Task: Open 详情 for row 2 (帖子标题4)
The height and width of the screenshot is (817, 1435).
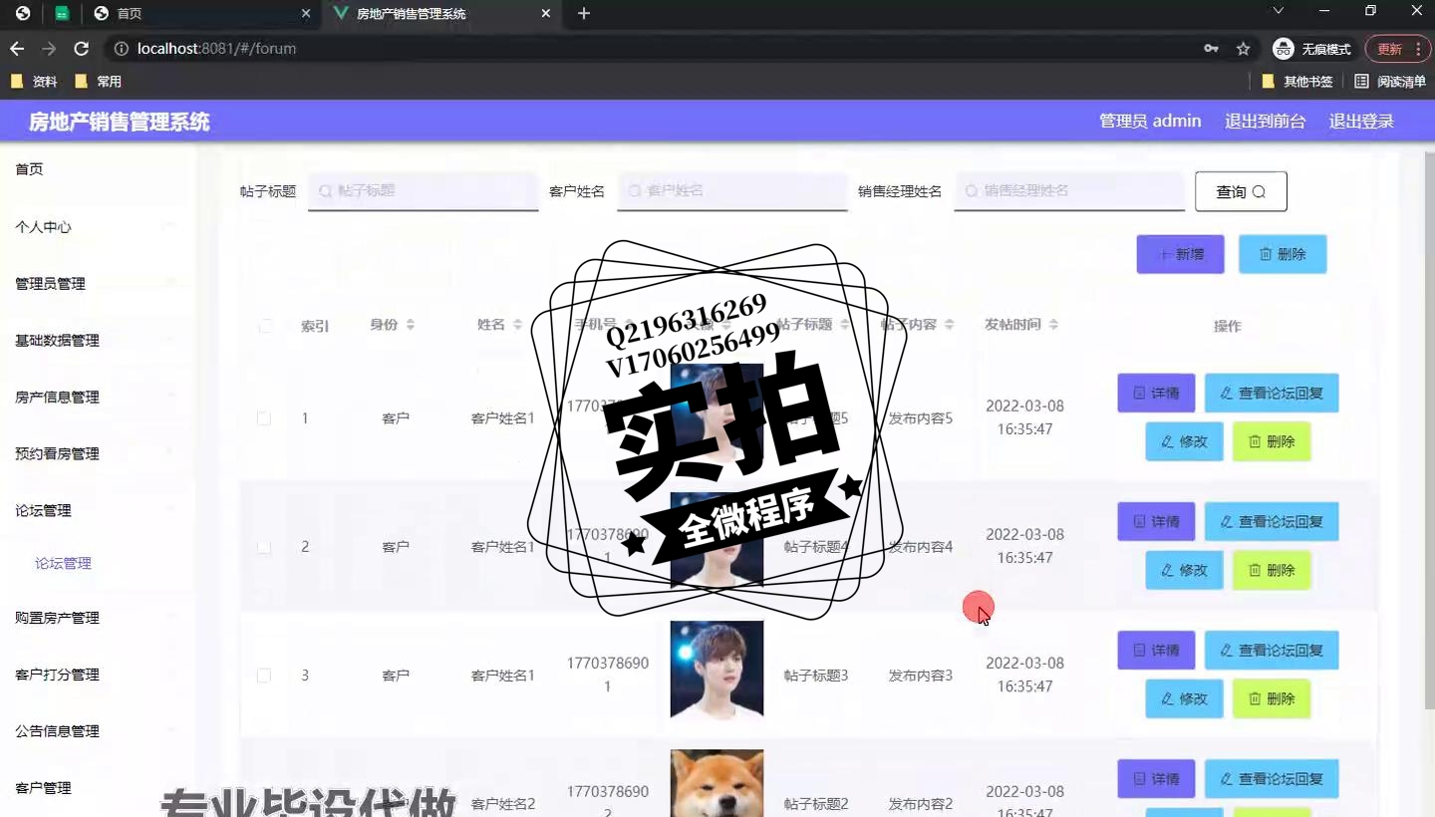Action: pos(1156,521)
